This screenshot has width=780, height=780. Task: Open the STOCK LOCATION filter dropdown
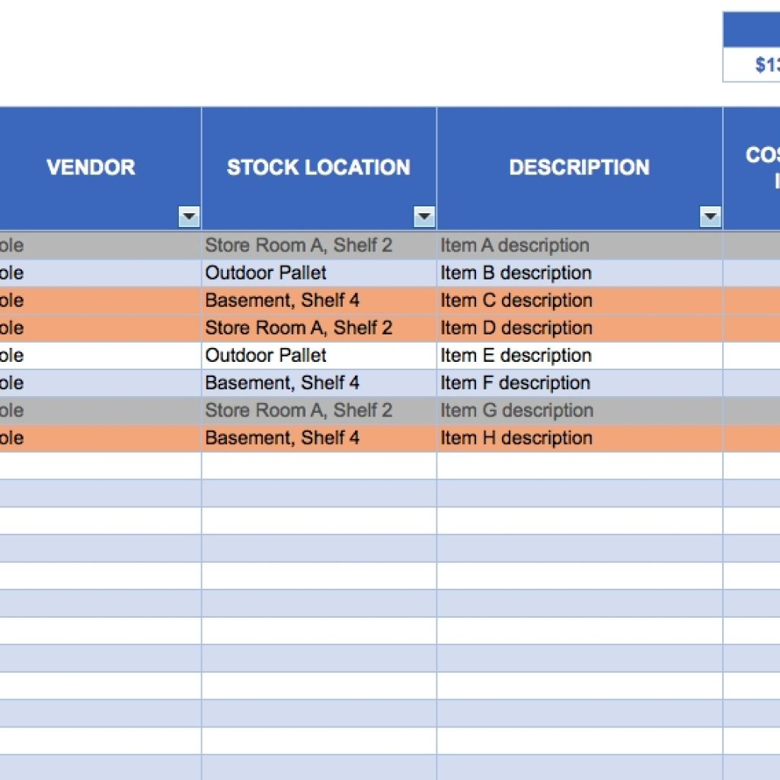point(424,216)
